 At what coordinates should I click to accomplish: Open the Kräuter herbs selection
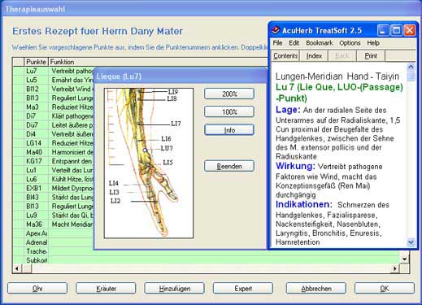pos(106,289)
